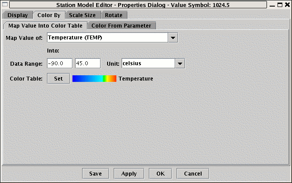
Task: Select the Color By tab
Action: (49, 15)
